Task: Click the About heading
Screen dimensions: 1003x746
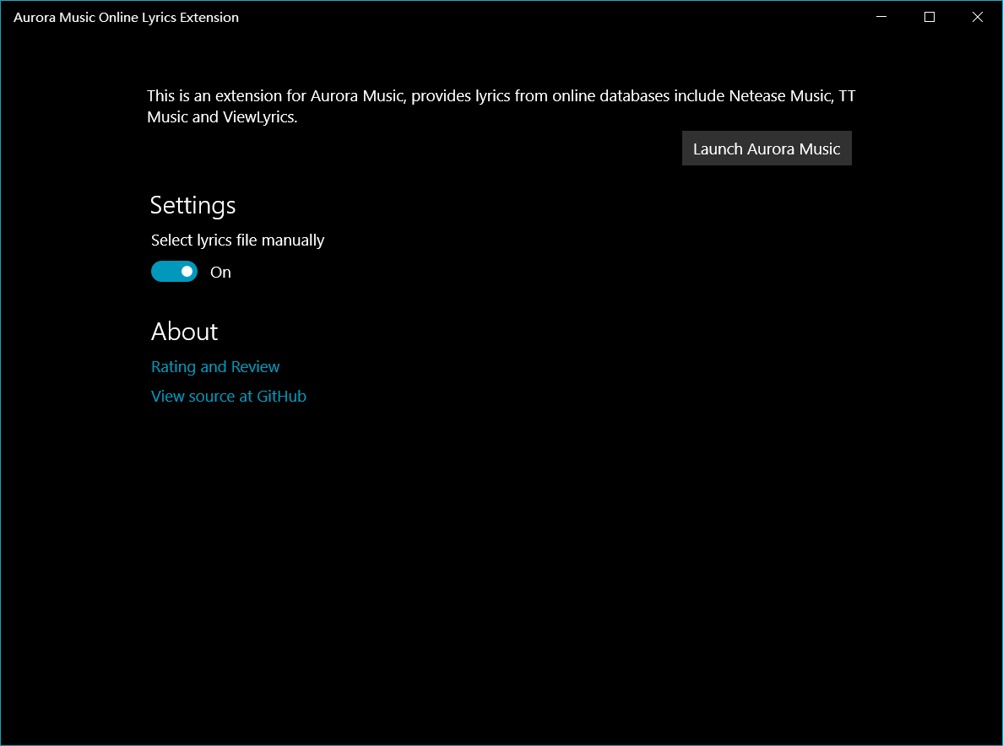Action: [184, 331]
